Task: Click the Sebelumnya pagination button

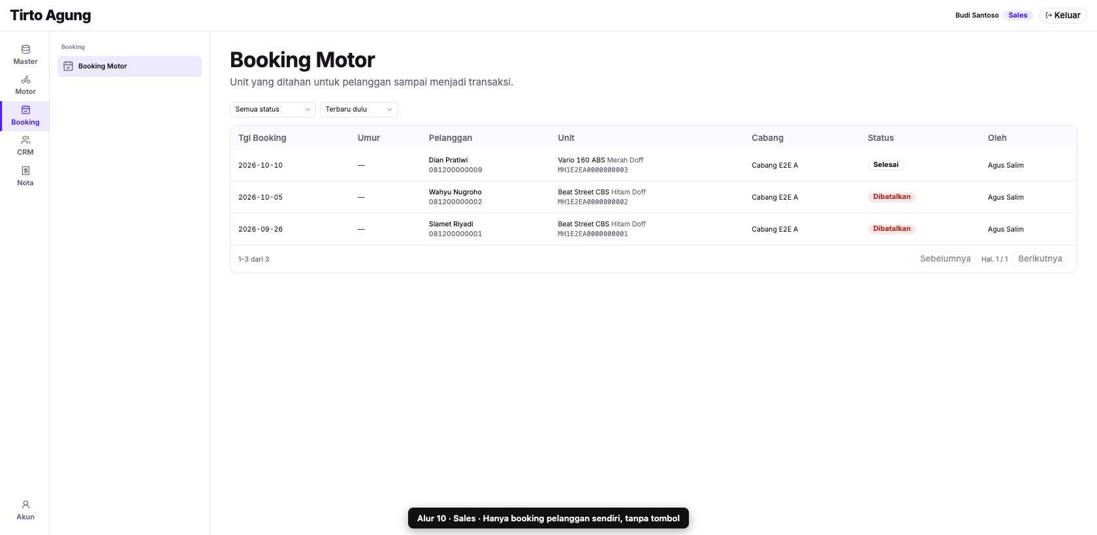Action: click(945, 259)
